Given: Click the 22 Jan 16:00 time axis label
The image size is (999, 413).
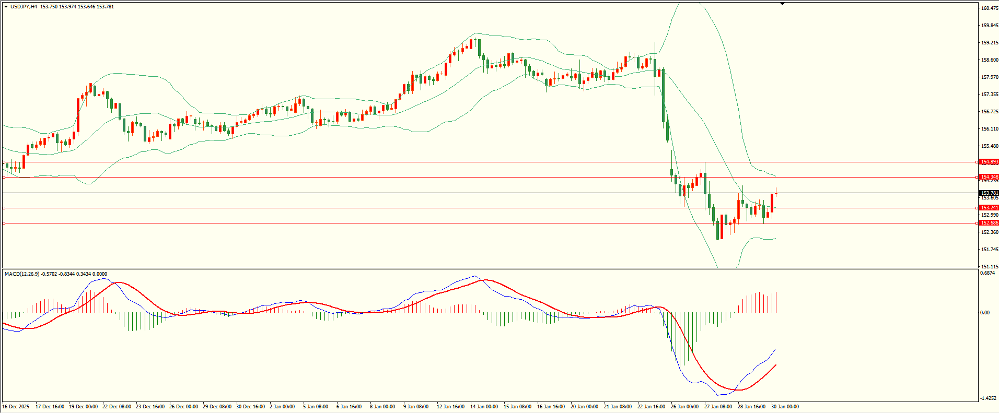Looking at the screenshot, I should coord(651,407).
